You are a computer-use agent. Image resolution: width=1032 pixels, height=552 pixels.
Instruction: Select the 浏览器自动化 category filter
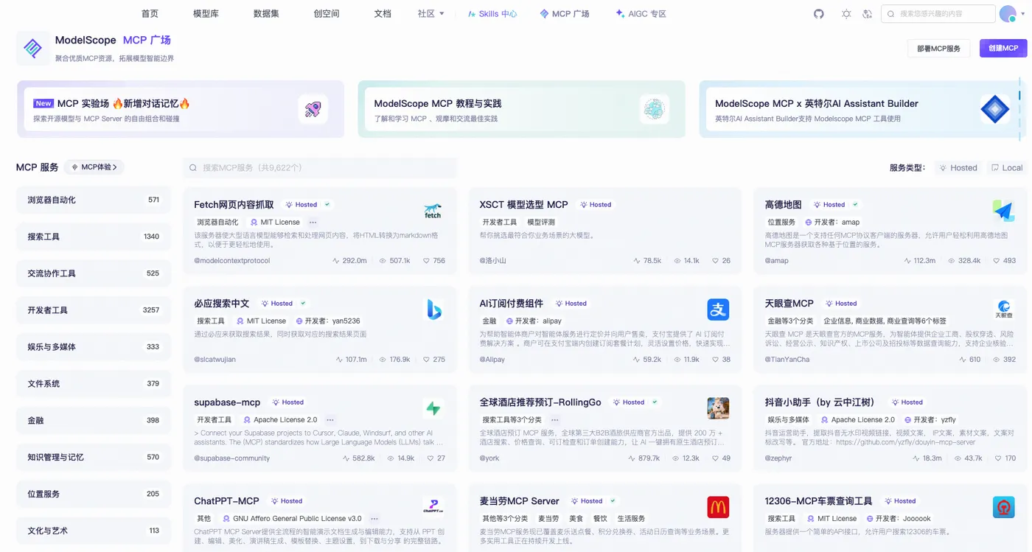coord(94,200)
